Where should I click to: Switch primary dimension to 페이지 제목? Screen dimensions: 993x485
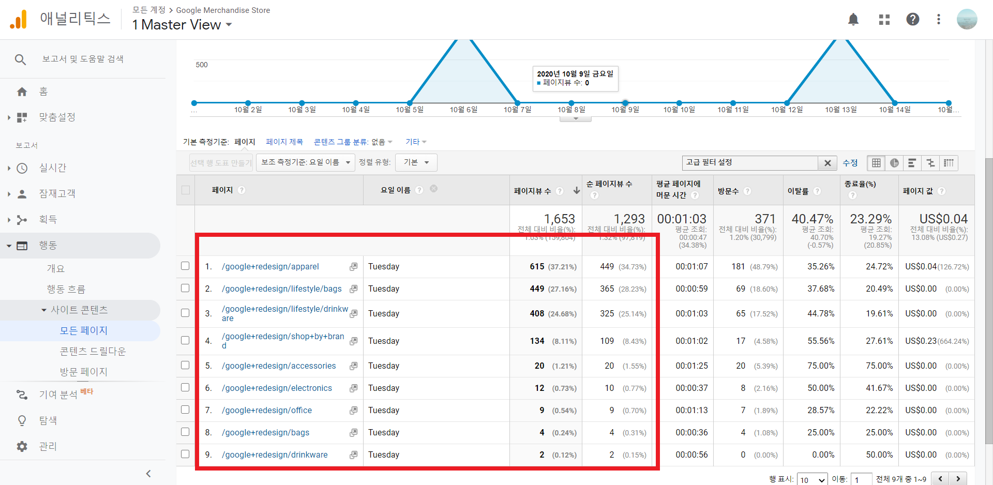pos(284,142)
